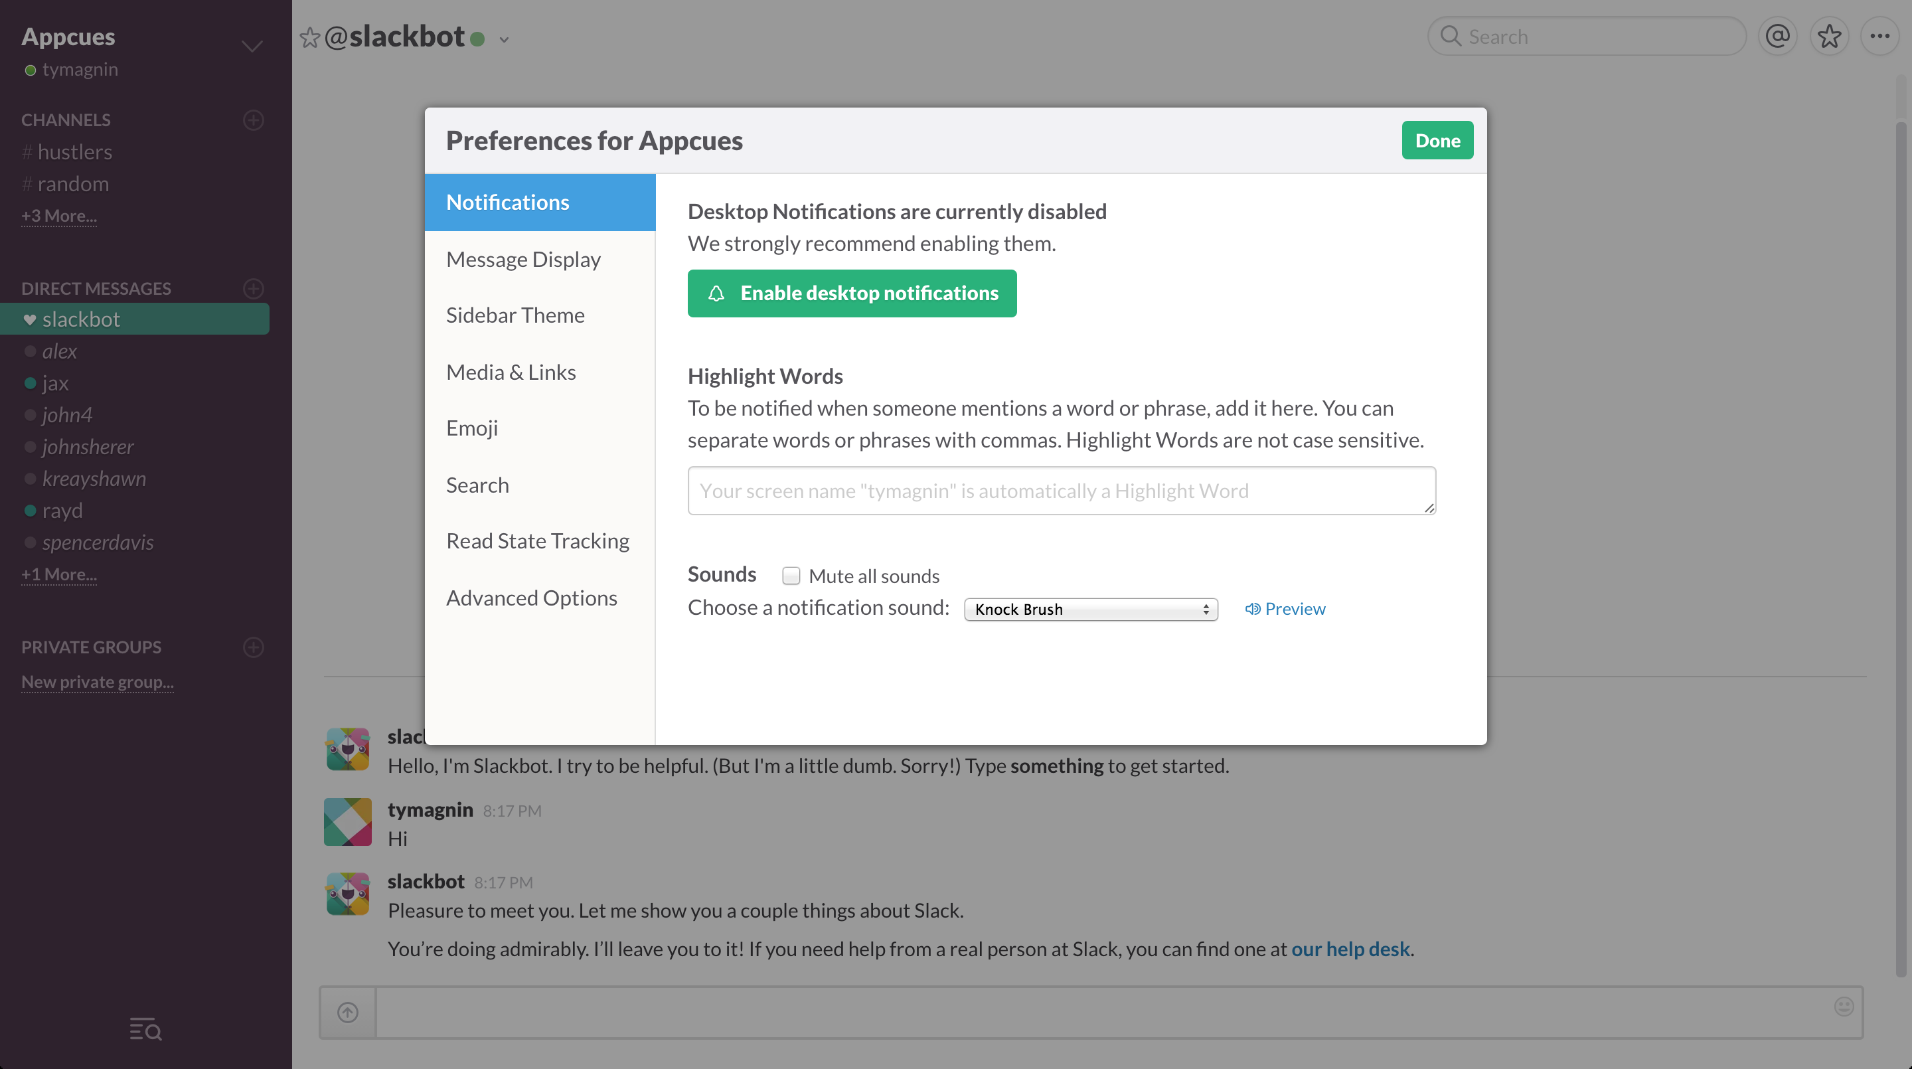Focus the Highlight Words text field
The width and height of the screenshot is (1912, 1069).
click(1062, 491)
